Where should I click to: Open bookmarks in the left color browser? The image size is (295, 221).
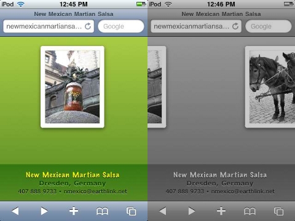tap(102, 211)
